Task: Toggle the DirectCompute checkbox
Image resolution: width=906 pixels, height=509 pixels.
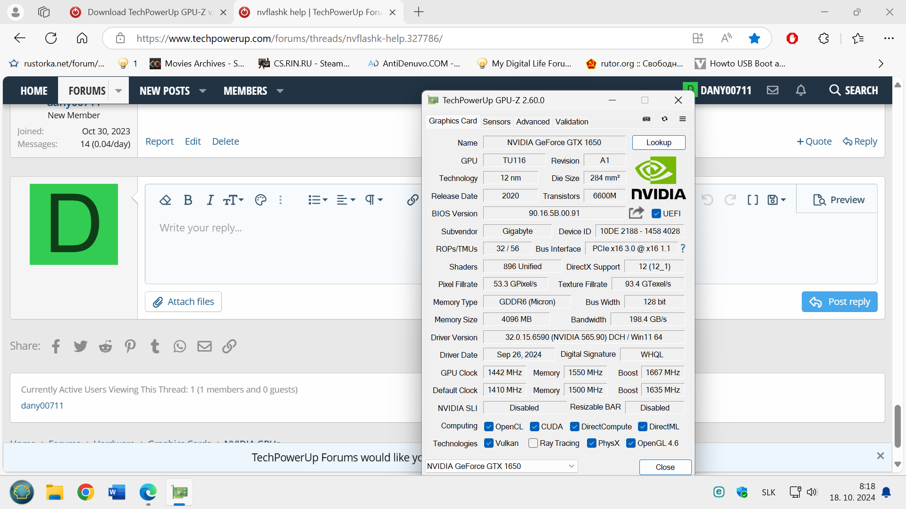Action: [575, 427]
